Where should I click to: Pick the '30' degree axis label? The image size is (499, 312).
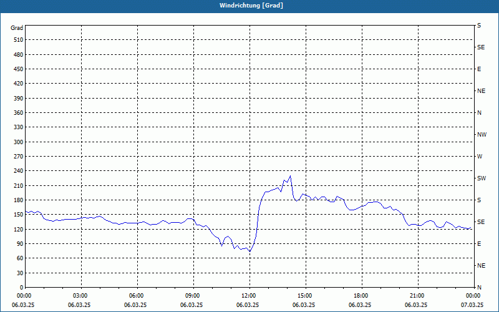pyautogui.click(x=20, y=273)
